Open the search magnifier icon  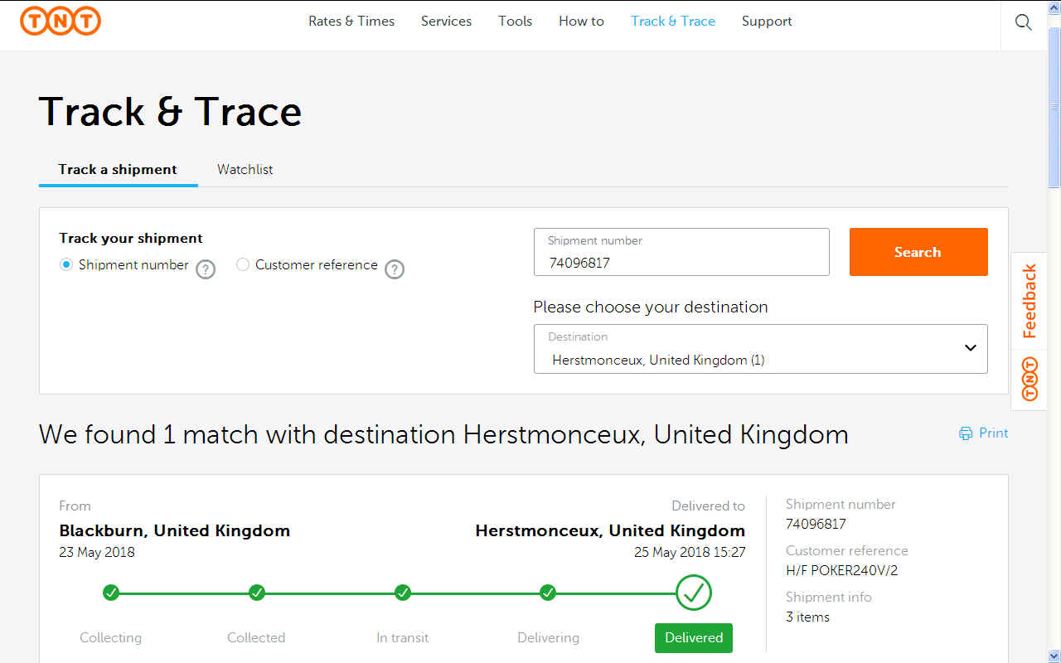tap(1024, 22)
